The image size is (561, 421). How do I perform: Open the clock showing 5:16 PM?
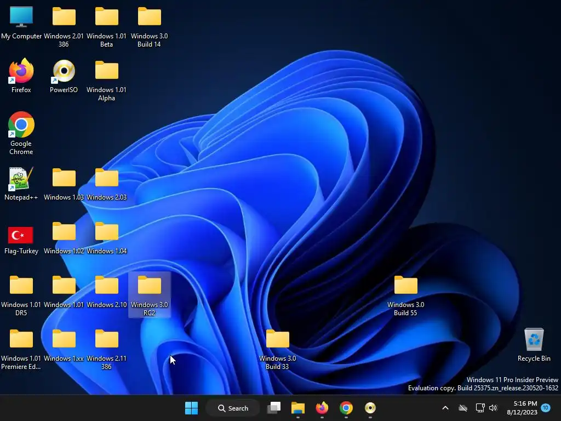pos(522,408)
